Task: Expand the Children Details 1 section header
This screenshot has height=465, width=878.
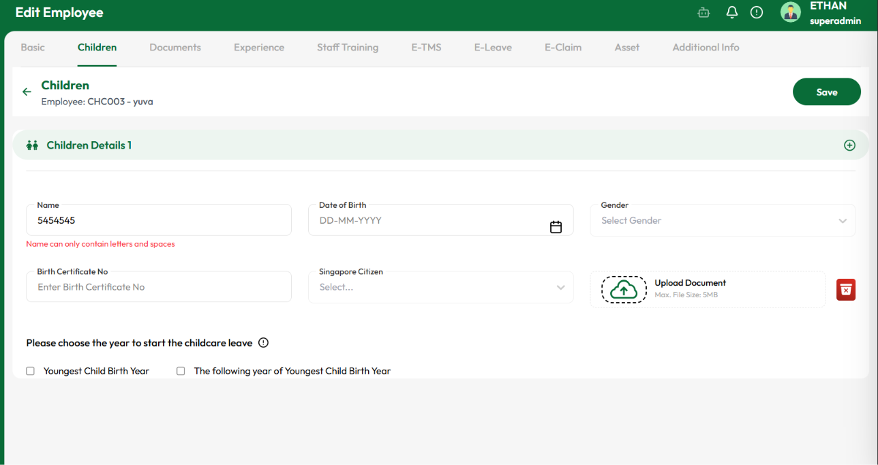Action: pos(440,145)
